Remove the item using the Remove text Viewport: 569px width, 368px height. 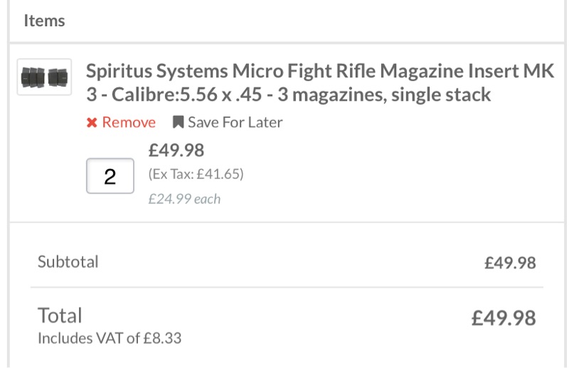(x=129, y=123)
